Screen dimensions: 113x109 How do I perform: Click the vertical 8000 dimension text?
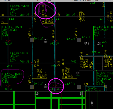click(x=92, y=104)
